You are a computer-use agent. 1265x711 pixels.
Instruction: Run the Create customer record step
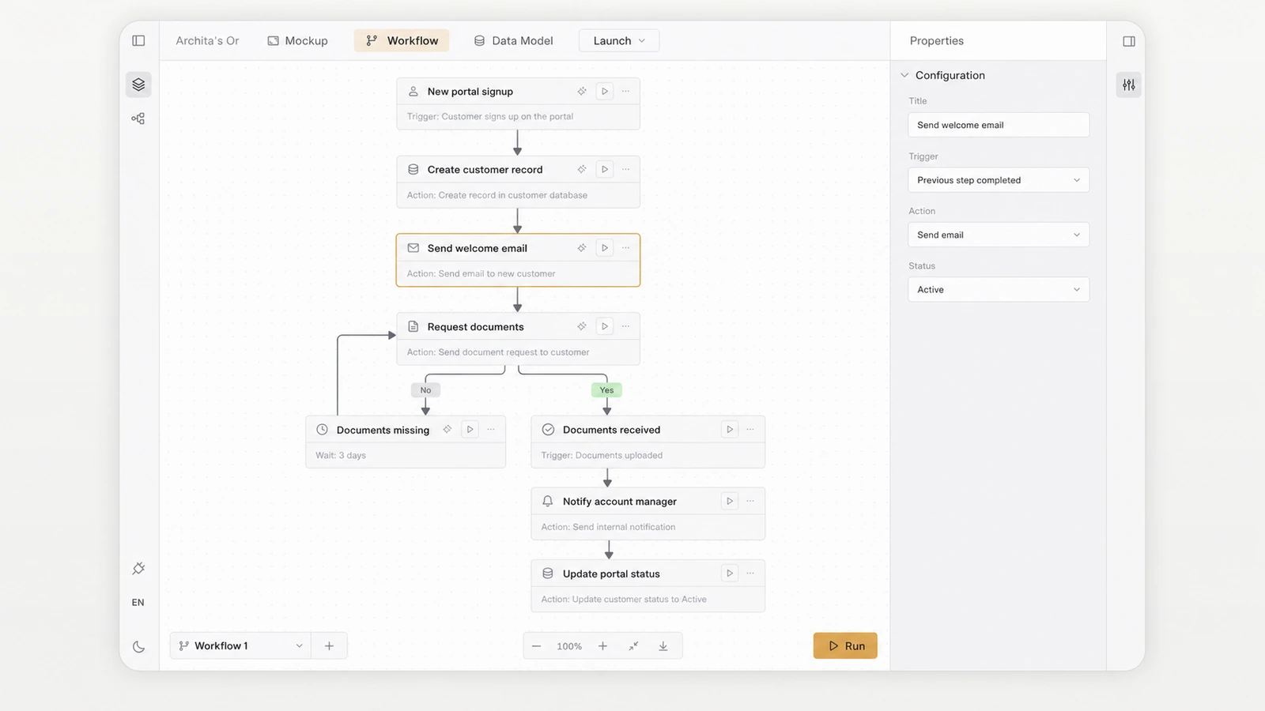[x=605, y=169]
